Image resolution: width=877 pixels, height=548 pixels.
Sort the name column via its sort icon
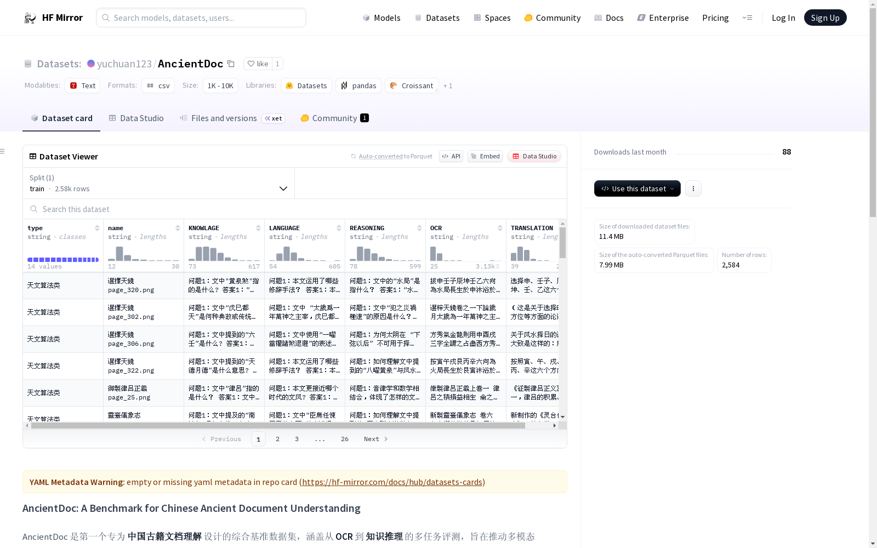click(x=178, y=228)
